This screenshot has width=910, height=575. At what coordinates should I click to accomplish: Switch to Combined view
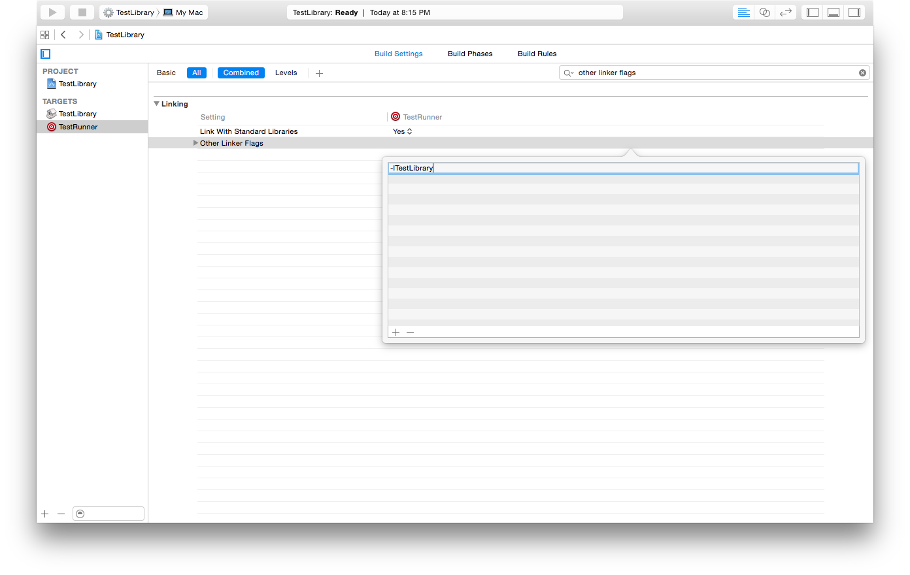[x=241, y=73]
